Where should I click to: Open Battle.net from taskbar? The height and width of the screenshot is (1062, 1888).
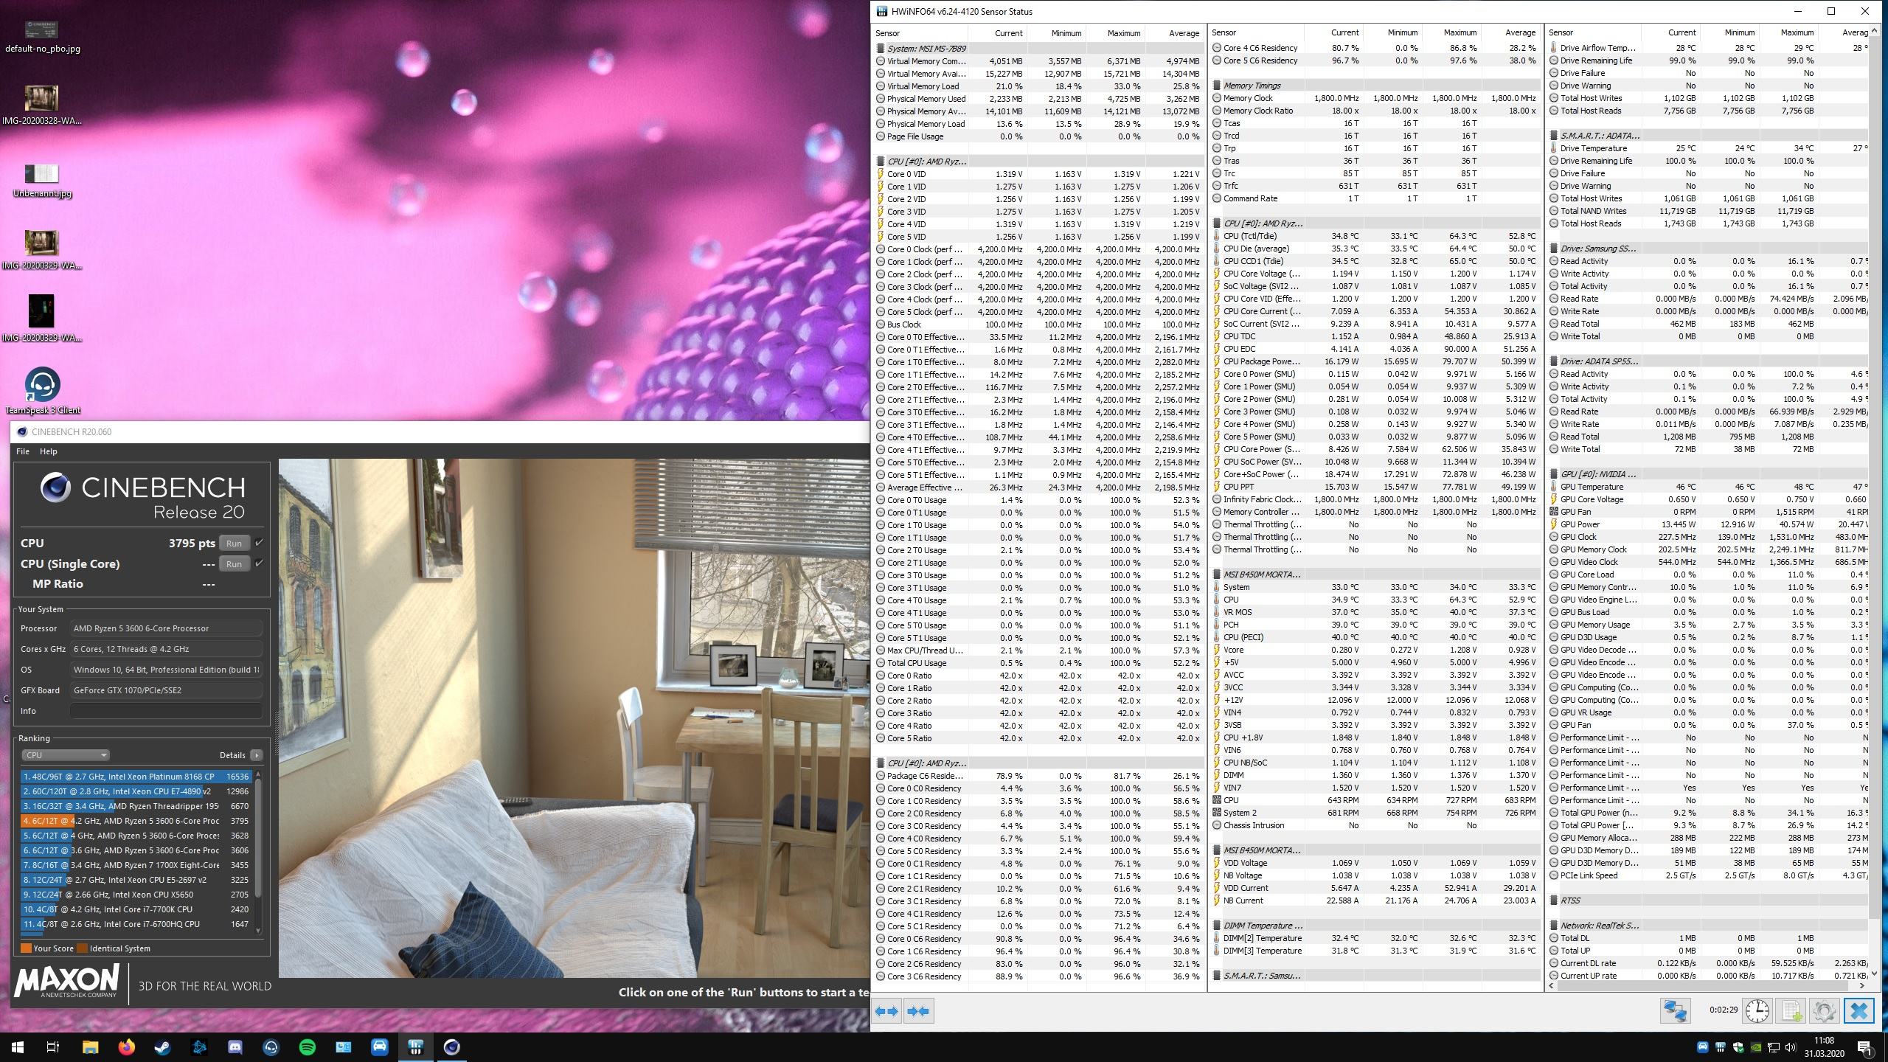pos(199,1047)
